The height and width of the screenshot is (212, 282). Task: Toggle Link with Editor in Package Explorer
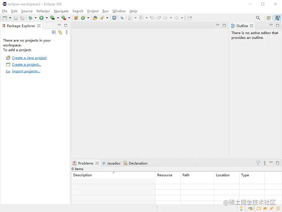[60, 32]
